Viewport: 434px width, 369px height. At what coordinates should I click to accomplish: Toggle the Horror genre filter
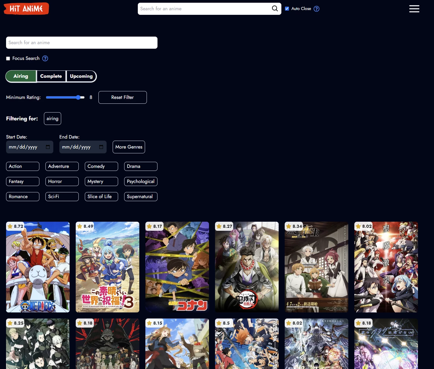click(62, 181)
